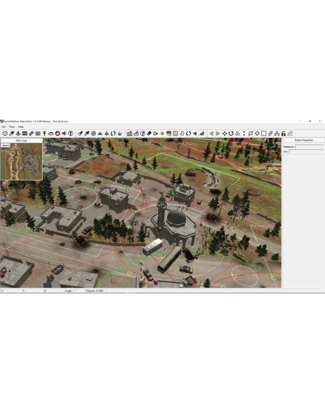This screenshot has width=325, height=412.
Task: Select the gear settings tool in toolbar
Action: pos(93,133)
